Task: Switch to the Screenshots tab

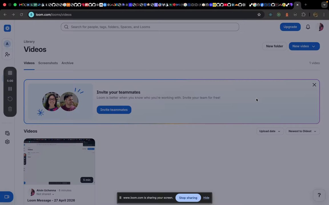Action: click(x=48, y=63)
